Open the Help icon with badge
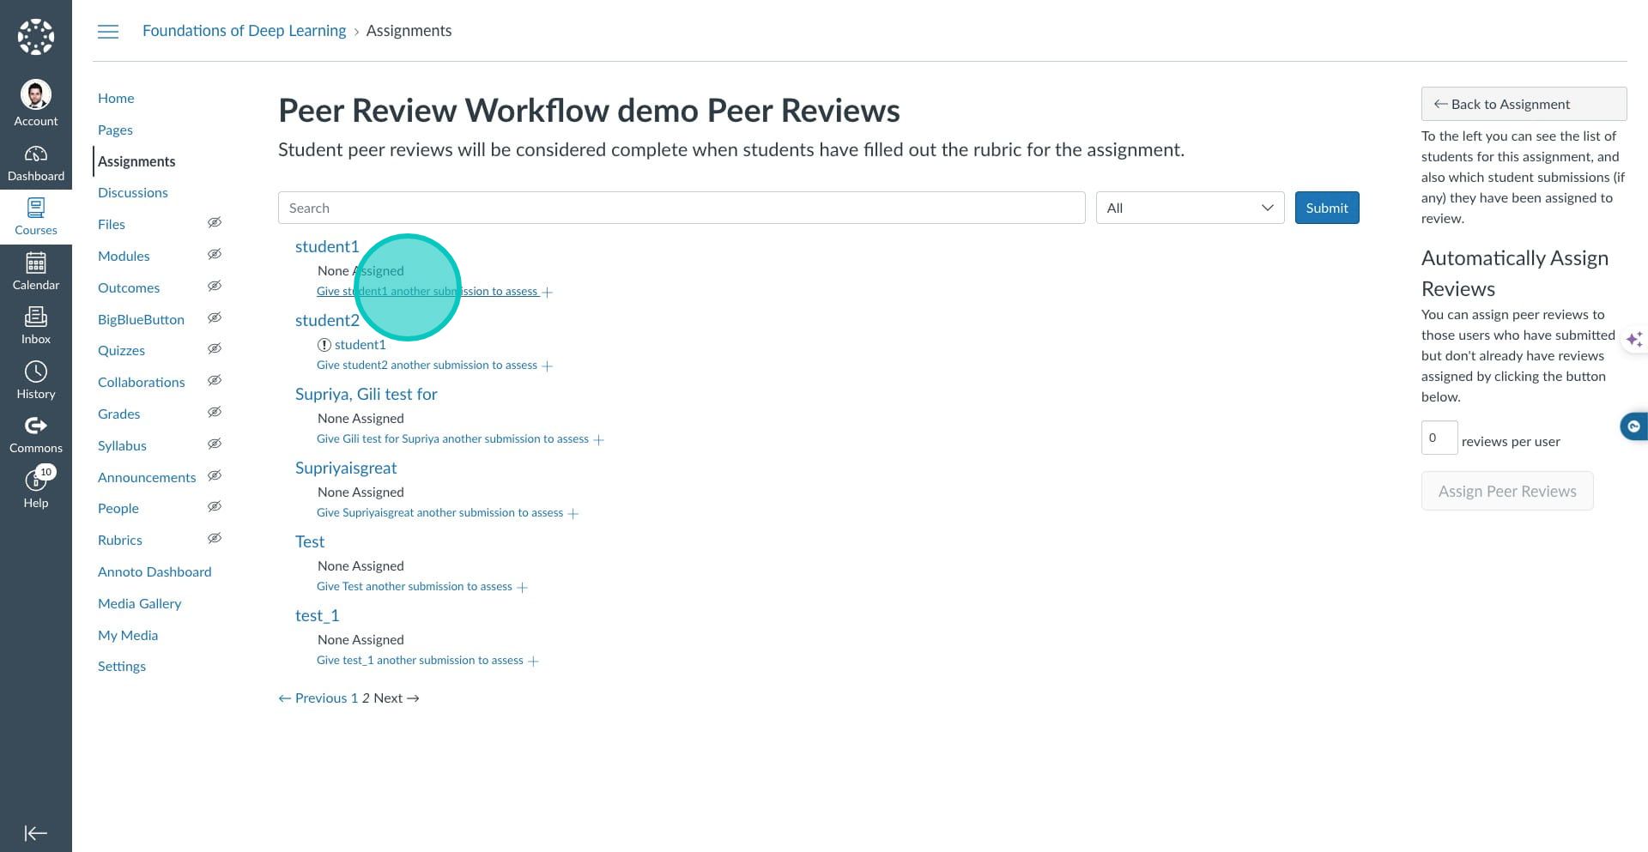 click(x=36, y=480)
